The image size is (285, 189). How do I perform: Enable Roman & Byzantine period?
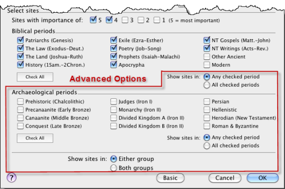click(x=206, y=126)
